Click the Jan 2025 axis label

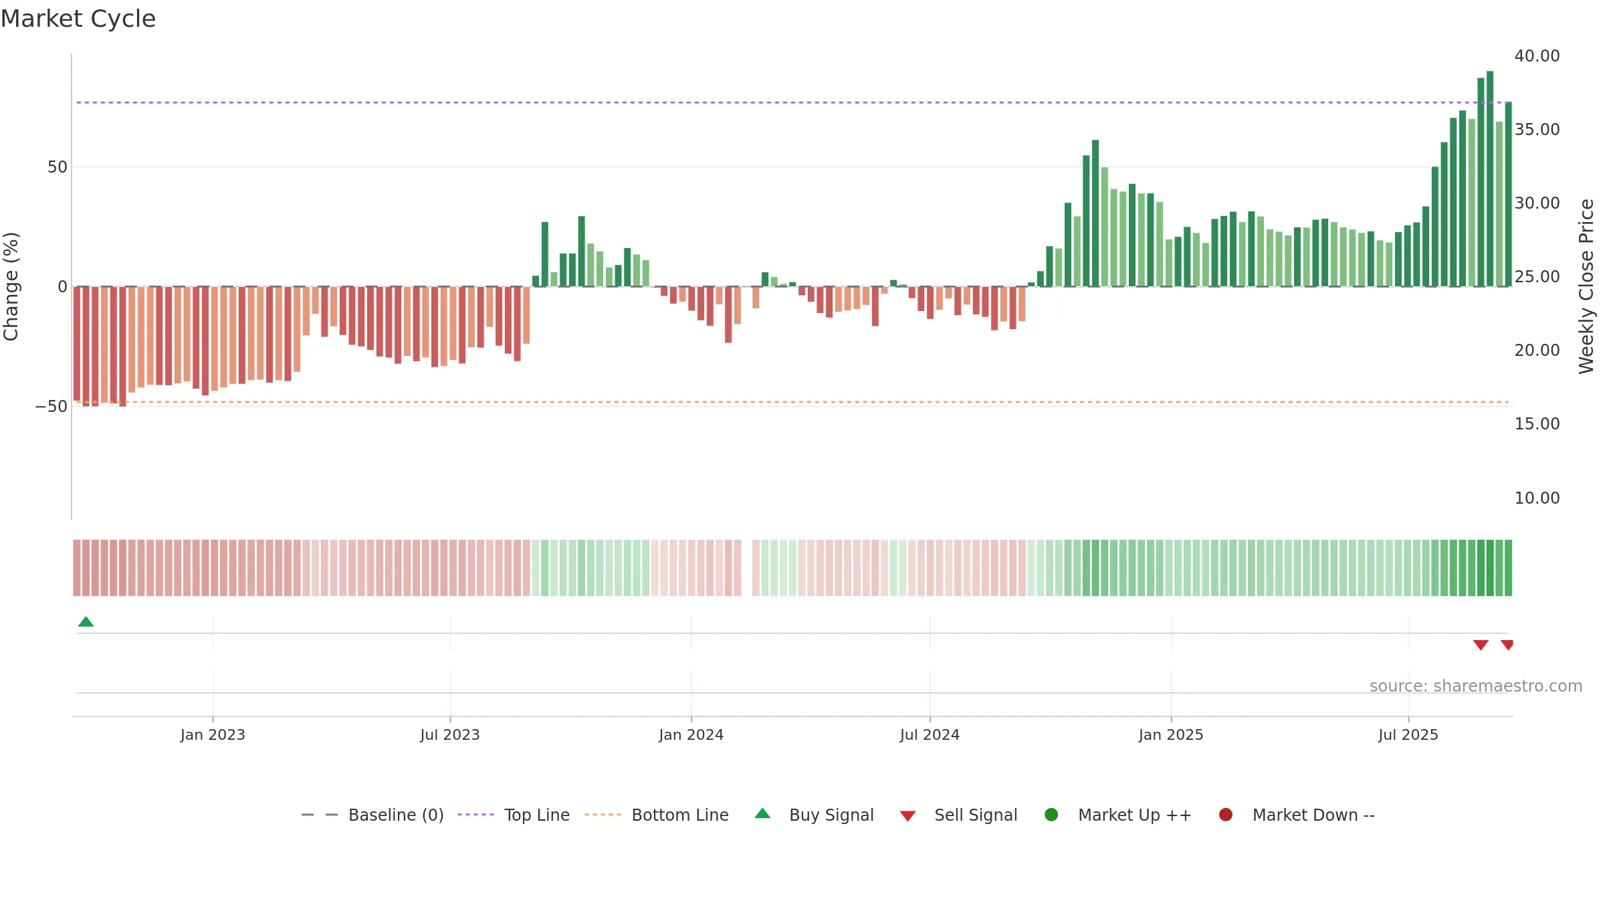1171,735
